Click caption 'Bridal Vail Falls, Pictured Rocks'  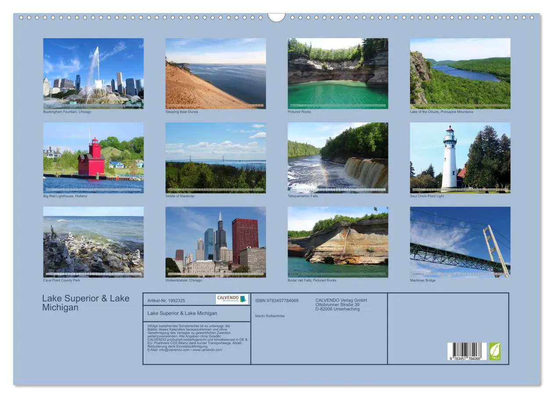pos(312,280)
